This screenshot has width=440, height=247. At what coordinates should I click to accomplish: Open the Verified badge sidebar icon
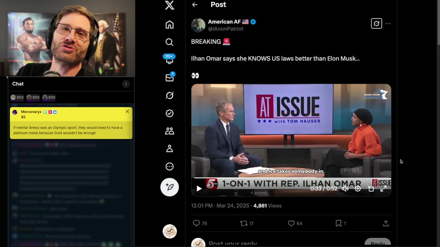click(x=169, y=113)
